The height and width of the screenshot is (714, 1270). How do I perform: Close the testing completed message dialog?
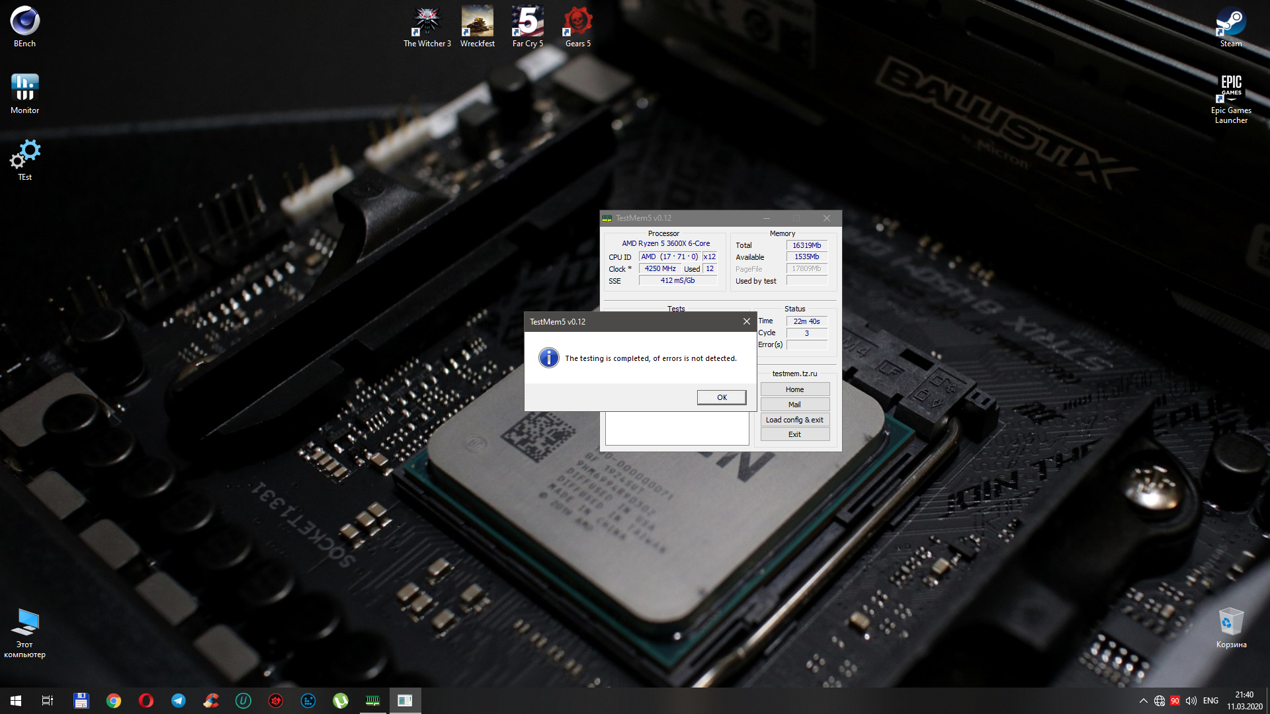pyautogui.click(x=746, y=322)
